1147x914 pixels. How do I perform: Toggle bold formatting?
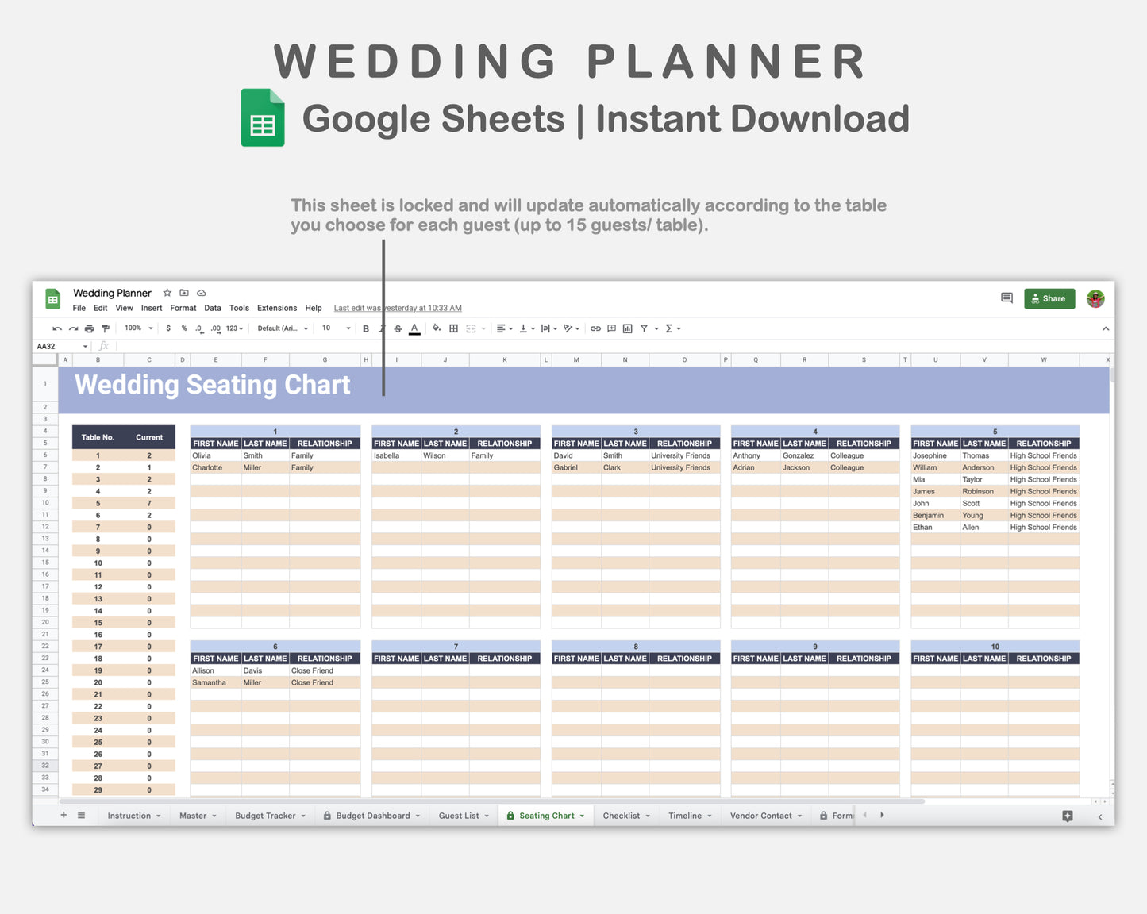point(365,328)
